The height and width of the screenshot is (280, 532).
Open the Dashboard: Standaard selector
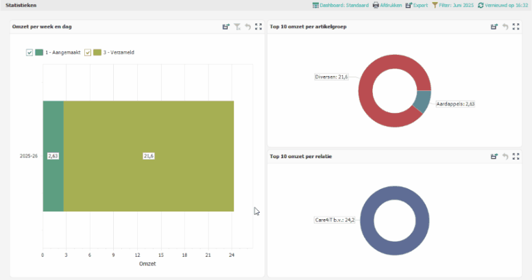(339, 5)
